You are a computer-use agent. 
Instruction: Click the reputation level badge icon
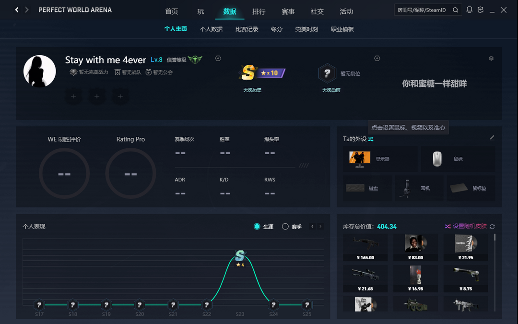[195, 60]
